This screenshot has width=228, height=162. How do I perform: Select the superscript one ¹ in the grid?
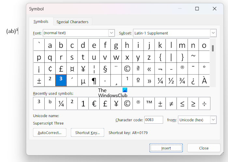(x=127, y=80)
